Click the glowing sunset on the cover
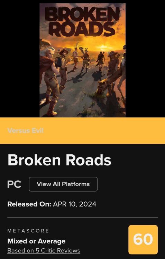Screen dimensions: 165x259 103,46
